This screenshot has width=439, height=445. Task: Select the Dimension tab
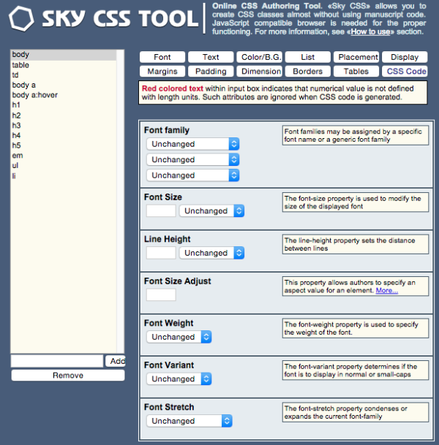[260, 71]
